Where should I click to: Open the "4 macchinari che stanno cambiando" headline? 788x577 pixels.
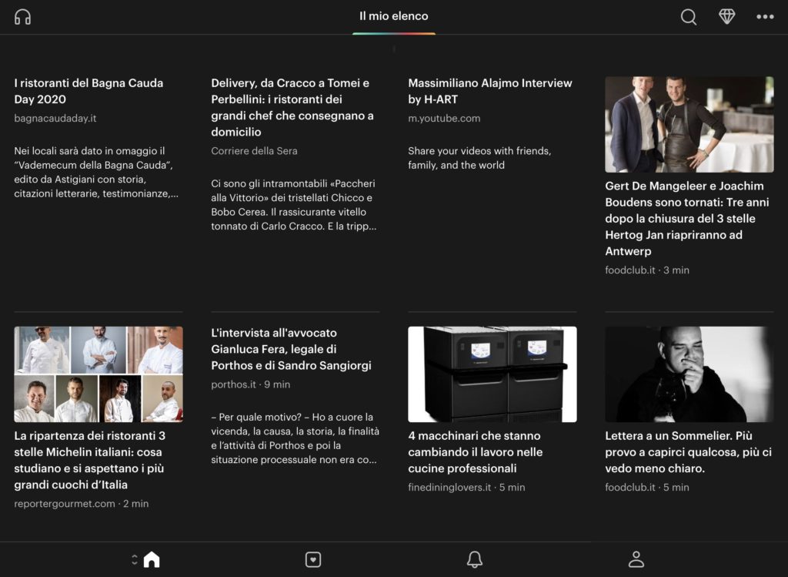tap(476, 452)
